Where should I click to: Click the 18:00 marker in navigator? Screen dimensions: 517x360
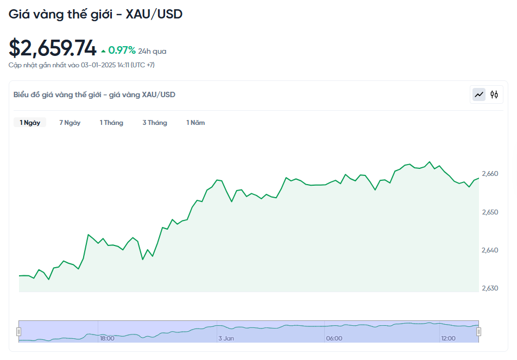[107, 338]
